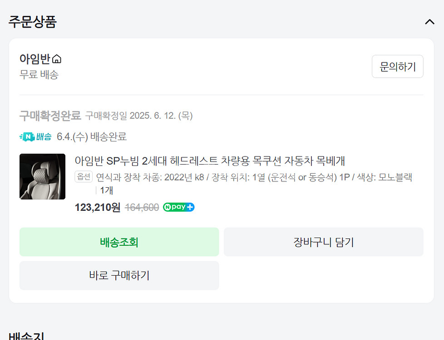Viewport: 444px width, 340px height.
Task: Click the 문의하기 button
Action: click(397, 66)
